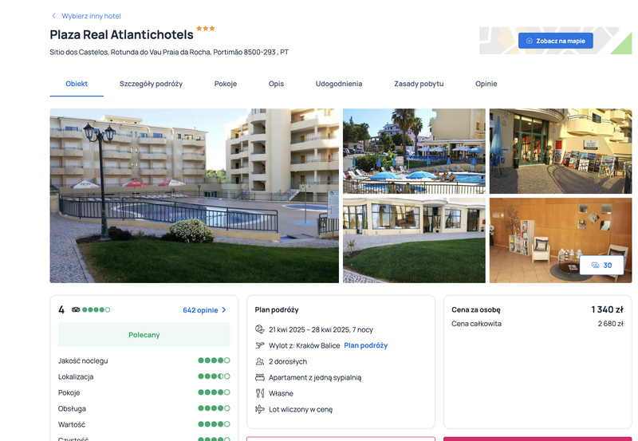Image resolution: width=638 pixels, height=441 pixels.
Task: Open the hotel entrance thumbnail photo
Action: [x=561, y=151]
